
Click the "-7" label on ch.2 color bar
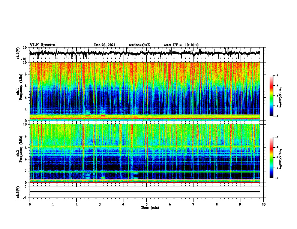276,178
